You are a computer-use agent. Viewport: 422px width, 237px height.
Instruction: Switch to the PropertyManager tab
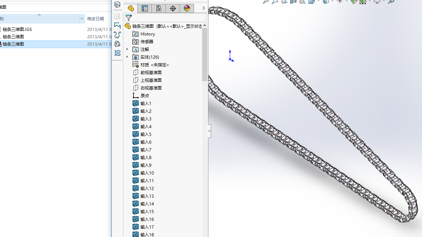145,8
